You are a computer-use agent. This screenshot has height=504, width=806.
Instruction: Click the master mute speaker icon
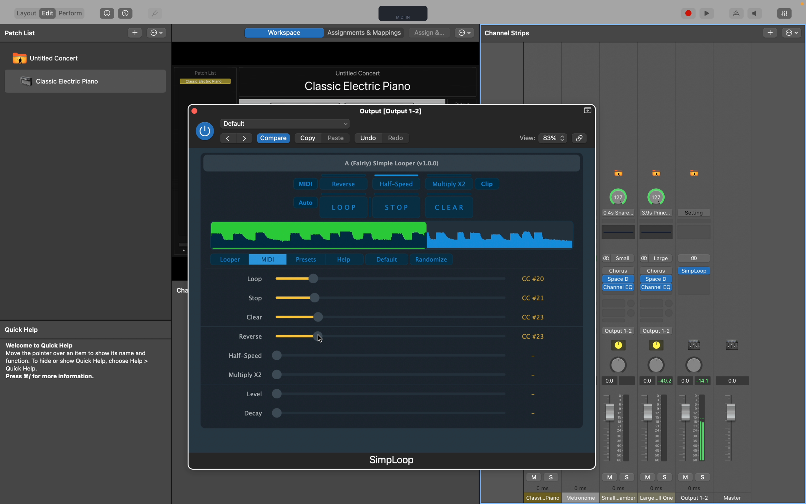[x=754, y=13]
